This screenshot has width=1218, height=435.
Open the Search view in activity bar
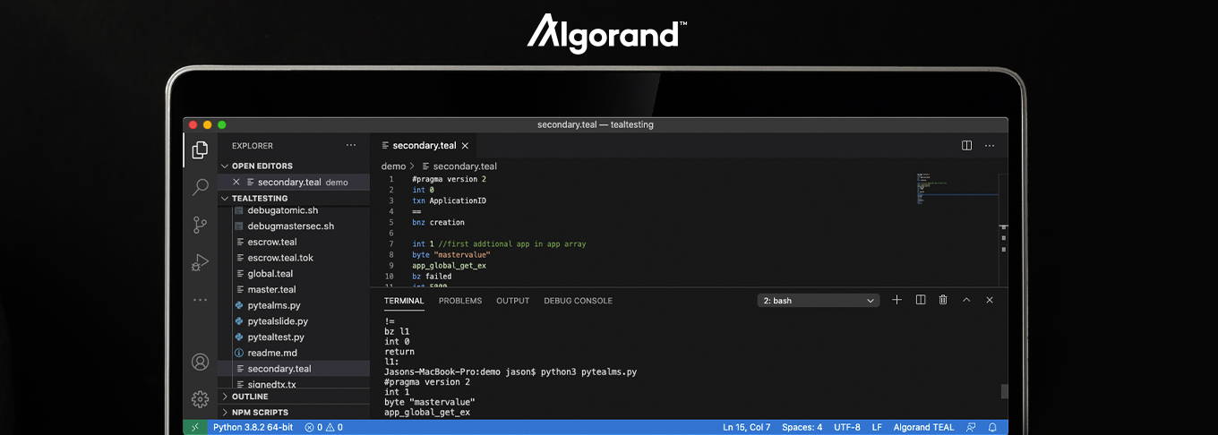point(200,187)
